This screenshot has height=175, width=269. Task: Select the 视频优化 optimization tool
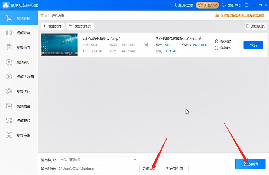(19, 91)
